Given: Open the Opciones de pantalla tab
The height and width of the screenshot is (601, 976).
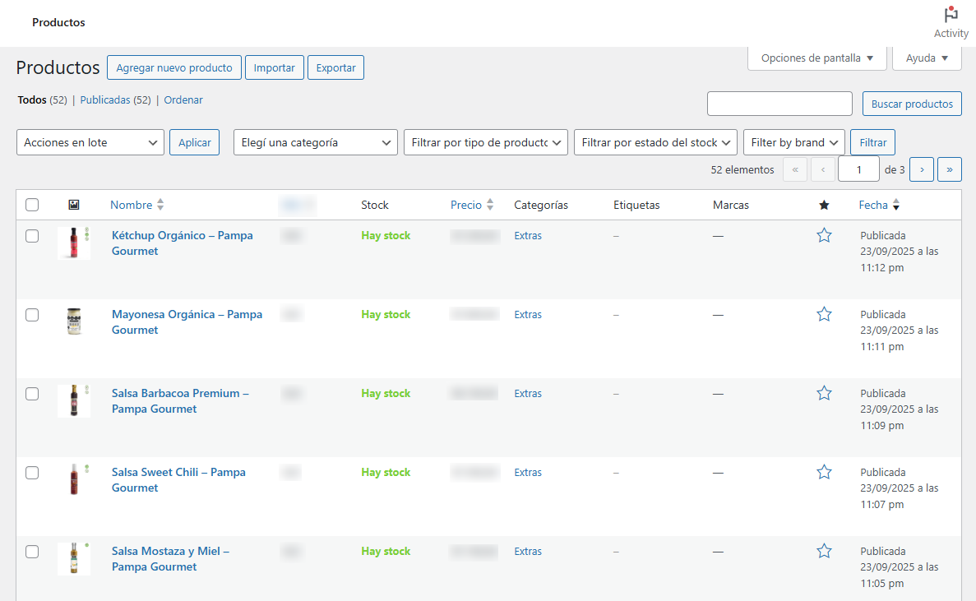Looking at the screenshot, I should pyautogui.click(x=816, y=58).
